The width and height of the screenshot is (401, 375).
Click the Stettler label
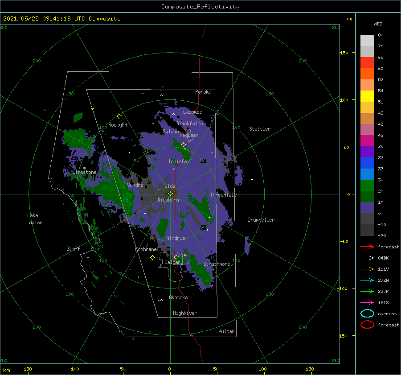[260, 129]
